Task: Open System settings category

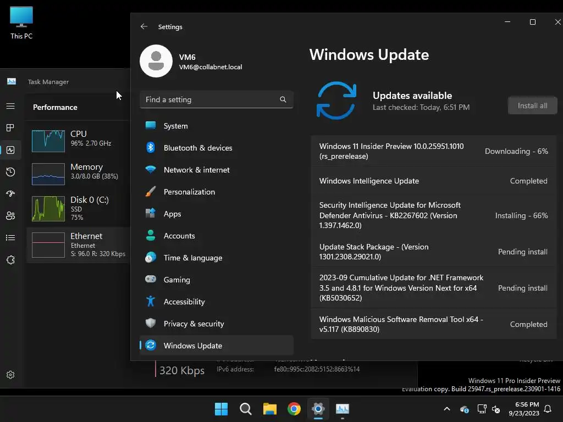Action: [216, 126]
